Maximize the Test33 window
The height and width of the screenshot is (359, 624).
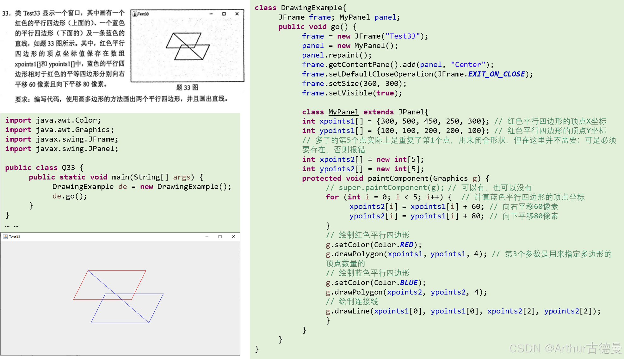220,237
